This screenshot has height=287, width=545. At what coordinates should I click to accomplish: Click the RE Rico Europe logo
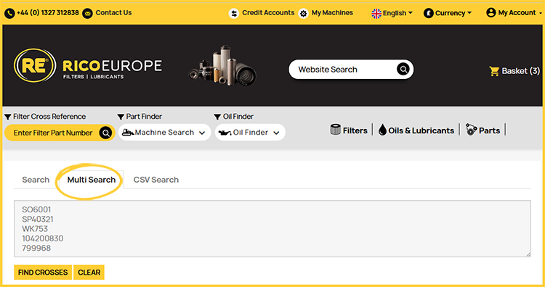click(88, 65)
